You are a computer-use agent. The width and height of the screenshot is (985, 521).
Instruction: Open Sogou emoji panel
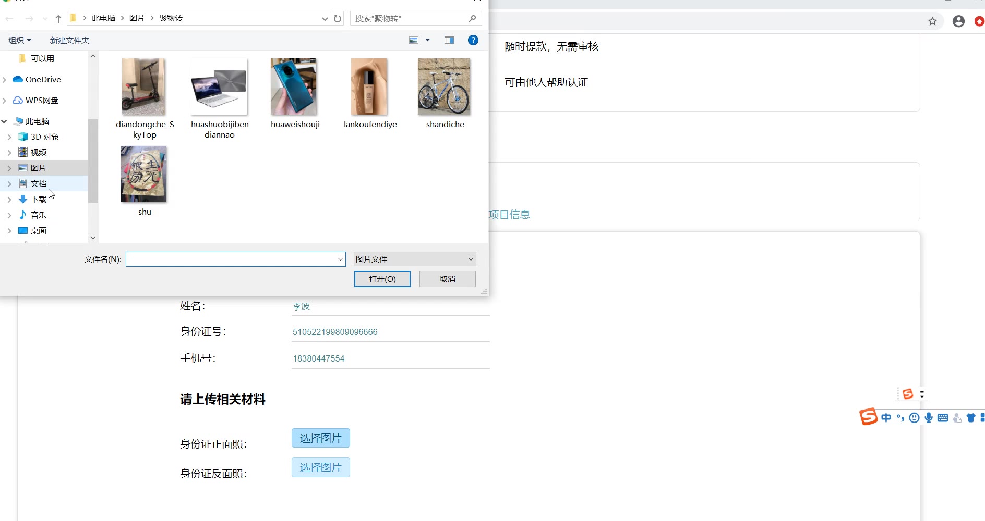click(x=914, y=418)
